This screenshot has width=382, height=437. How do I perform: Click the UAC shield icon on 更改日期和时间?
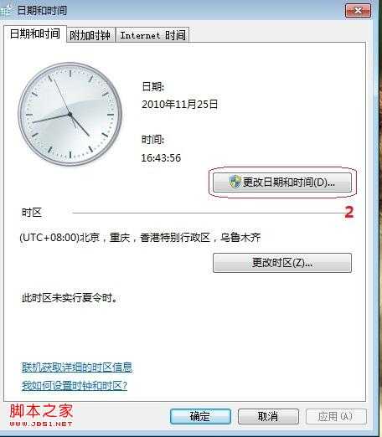[x=235, y=183]
